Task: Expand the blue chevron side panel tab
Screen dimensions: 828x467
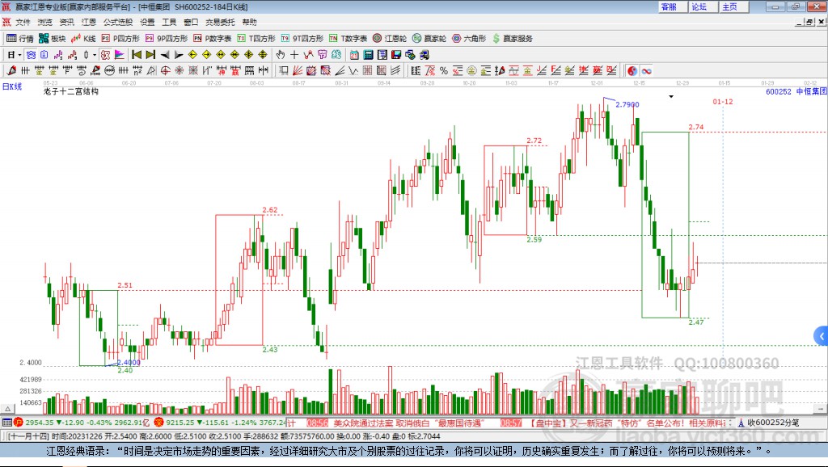Action: coord(822,335)
